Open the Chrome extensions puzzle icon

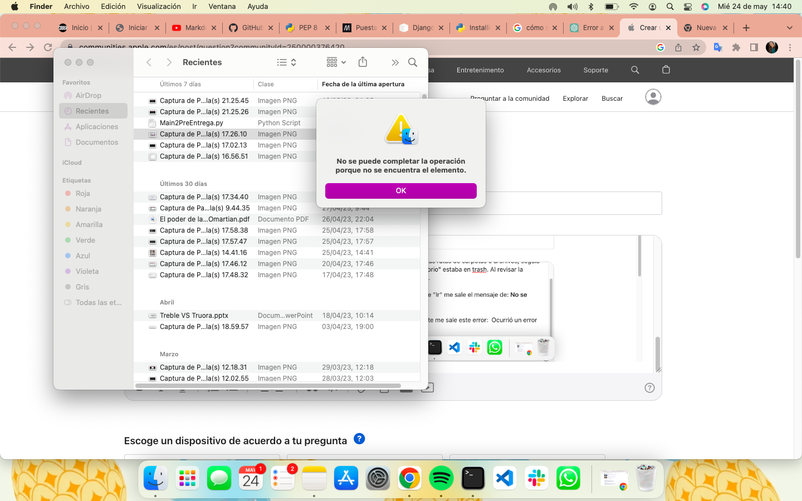tap(736, 47)
